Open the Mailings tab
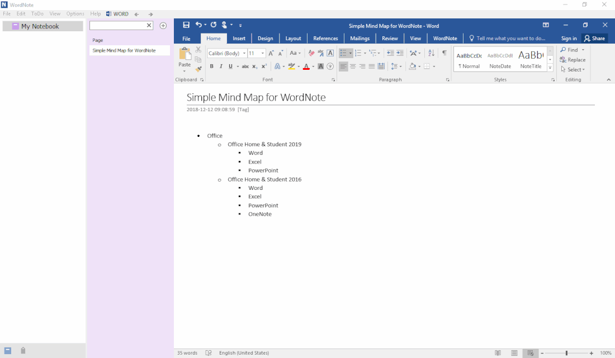615x358 pixels. click(359, 39)
